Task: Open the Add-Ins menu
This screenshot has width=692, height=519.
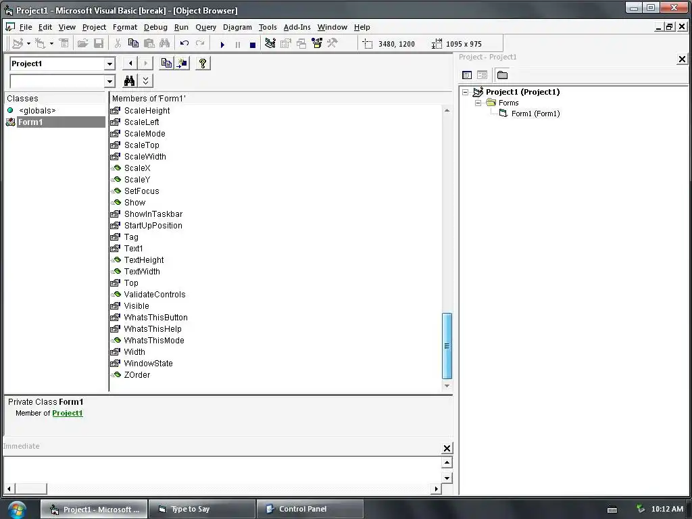Action: coord(297,27)
